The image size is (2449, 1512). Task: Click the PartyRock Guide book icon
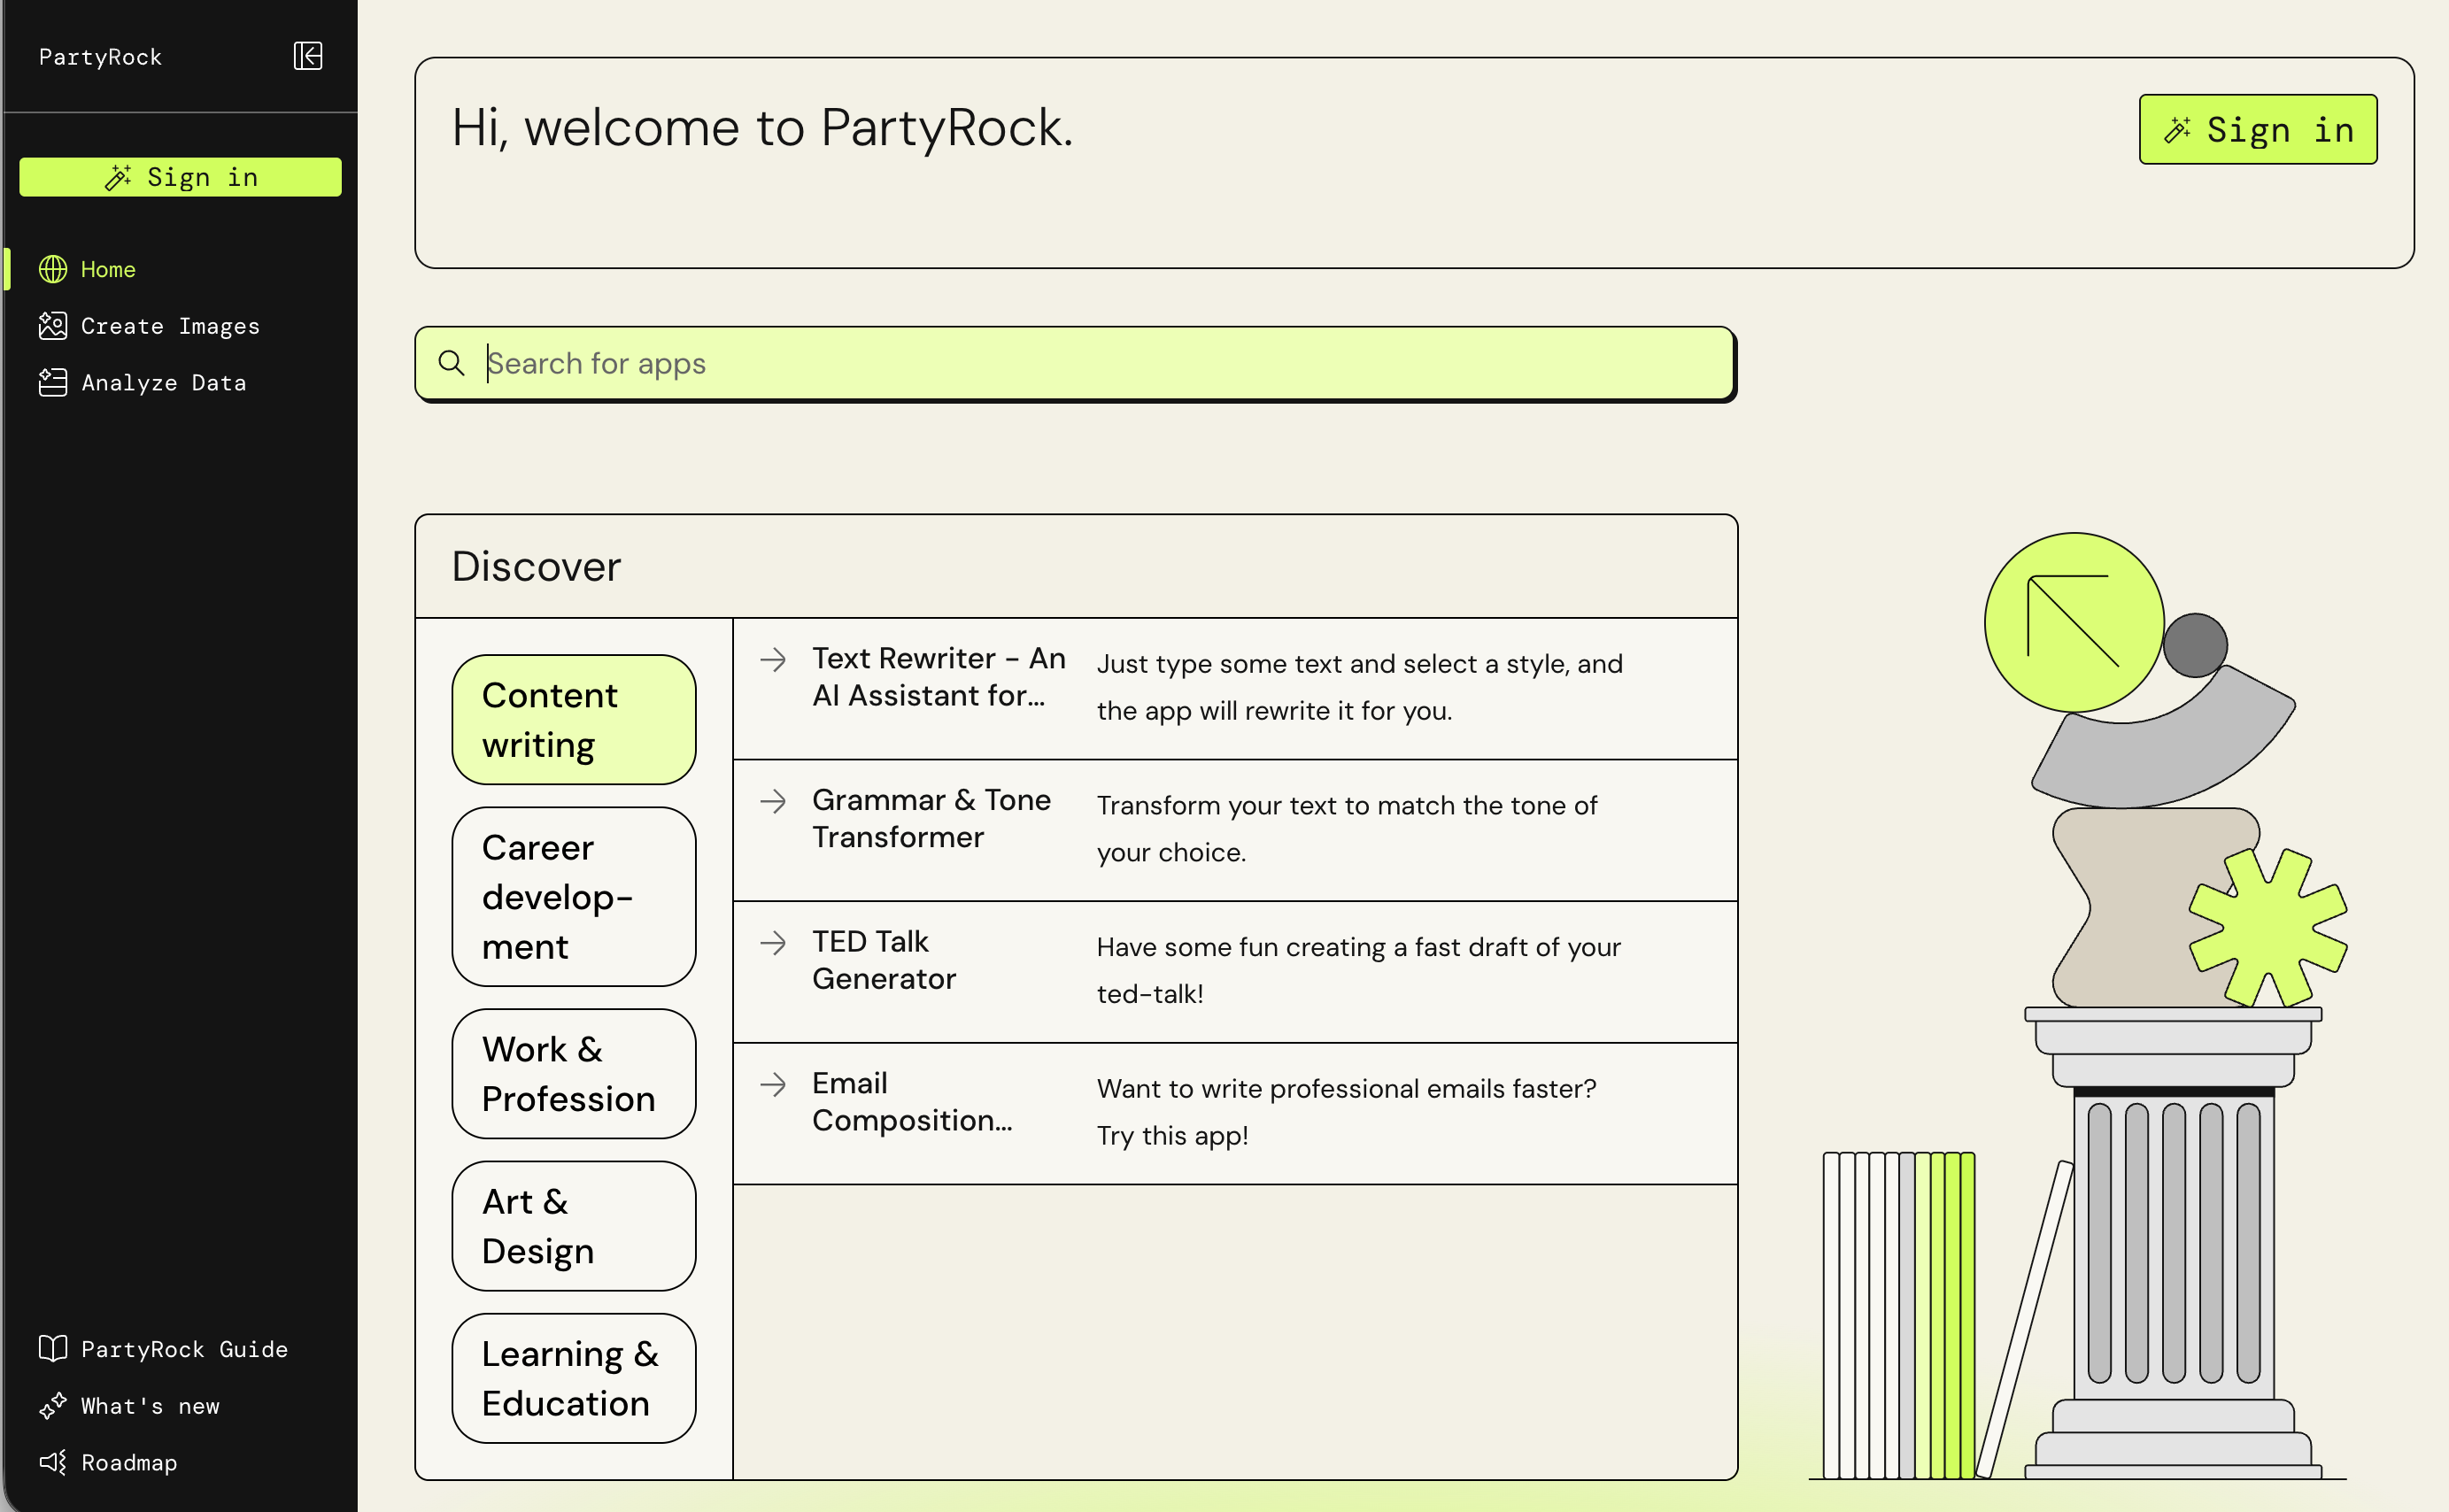point(53,1348)
